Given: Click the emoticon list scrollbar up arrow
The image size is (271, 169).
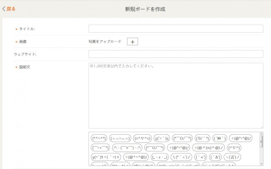Looking at the screenshot, I should [x=261, y=134].
